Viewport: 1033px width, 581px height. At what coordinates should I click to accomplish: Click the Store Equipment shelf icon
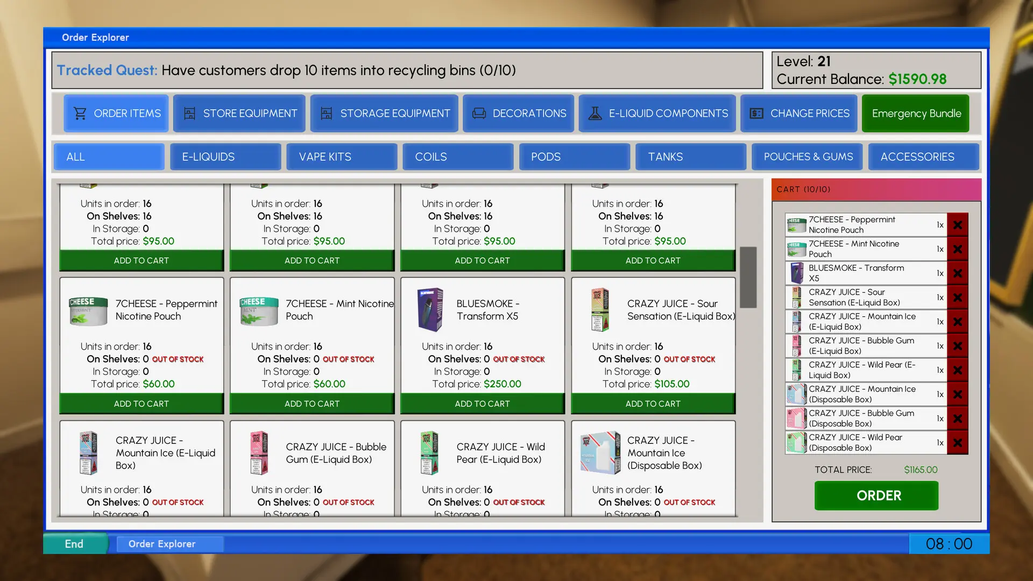coord(189,114)
